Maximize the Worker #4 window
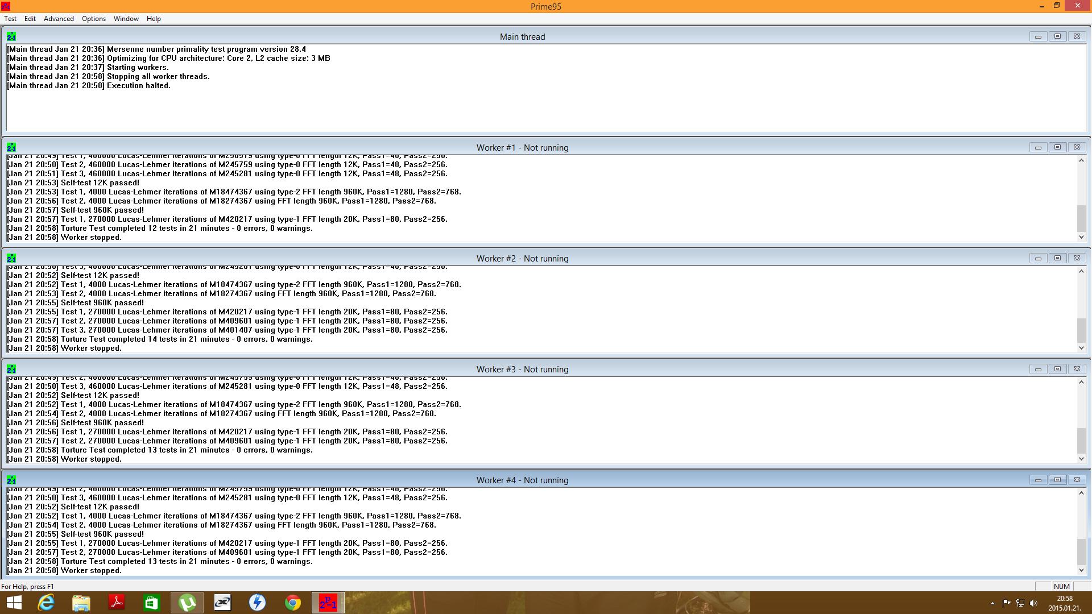1092x614 pixels. point(1057,480)
